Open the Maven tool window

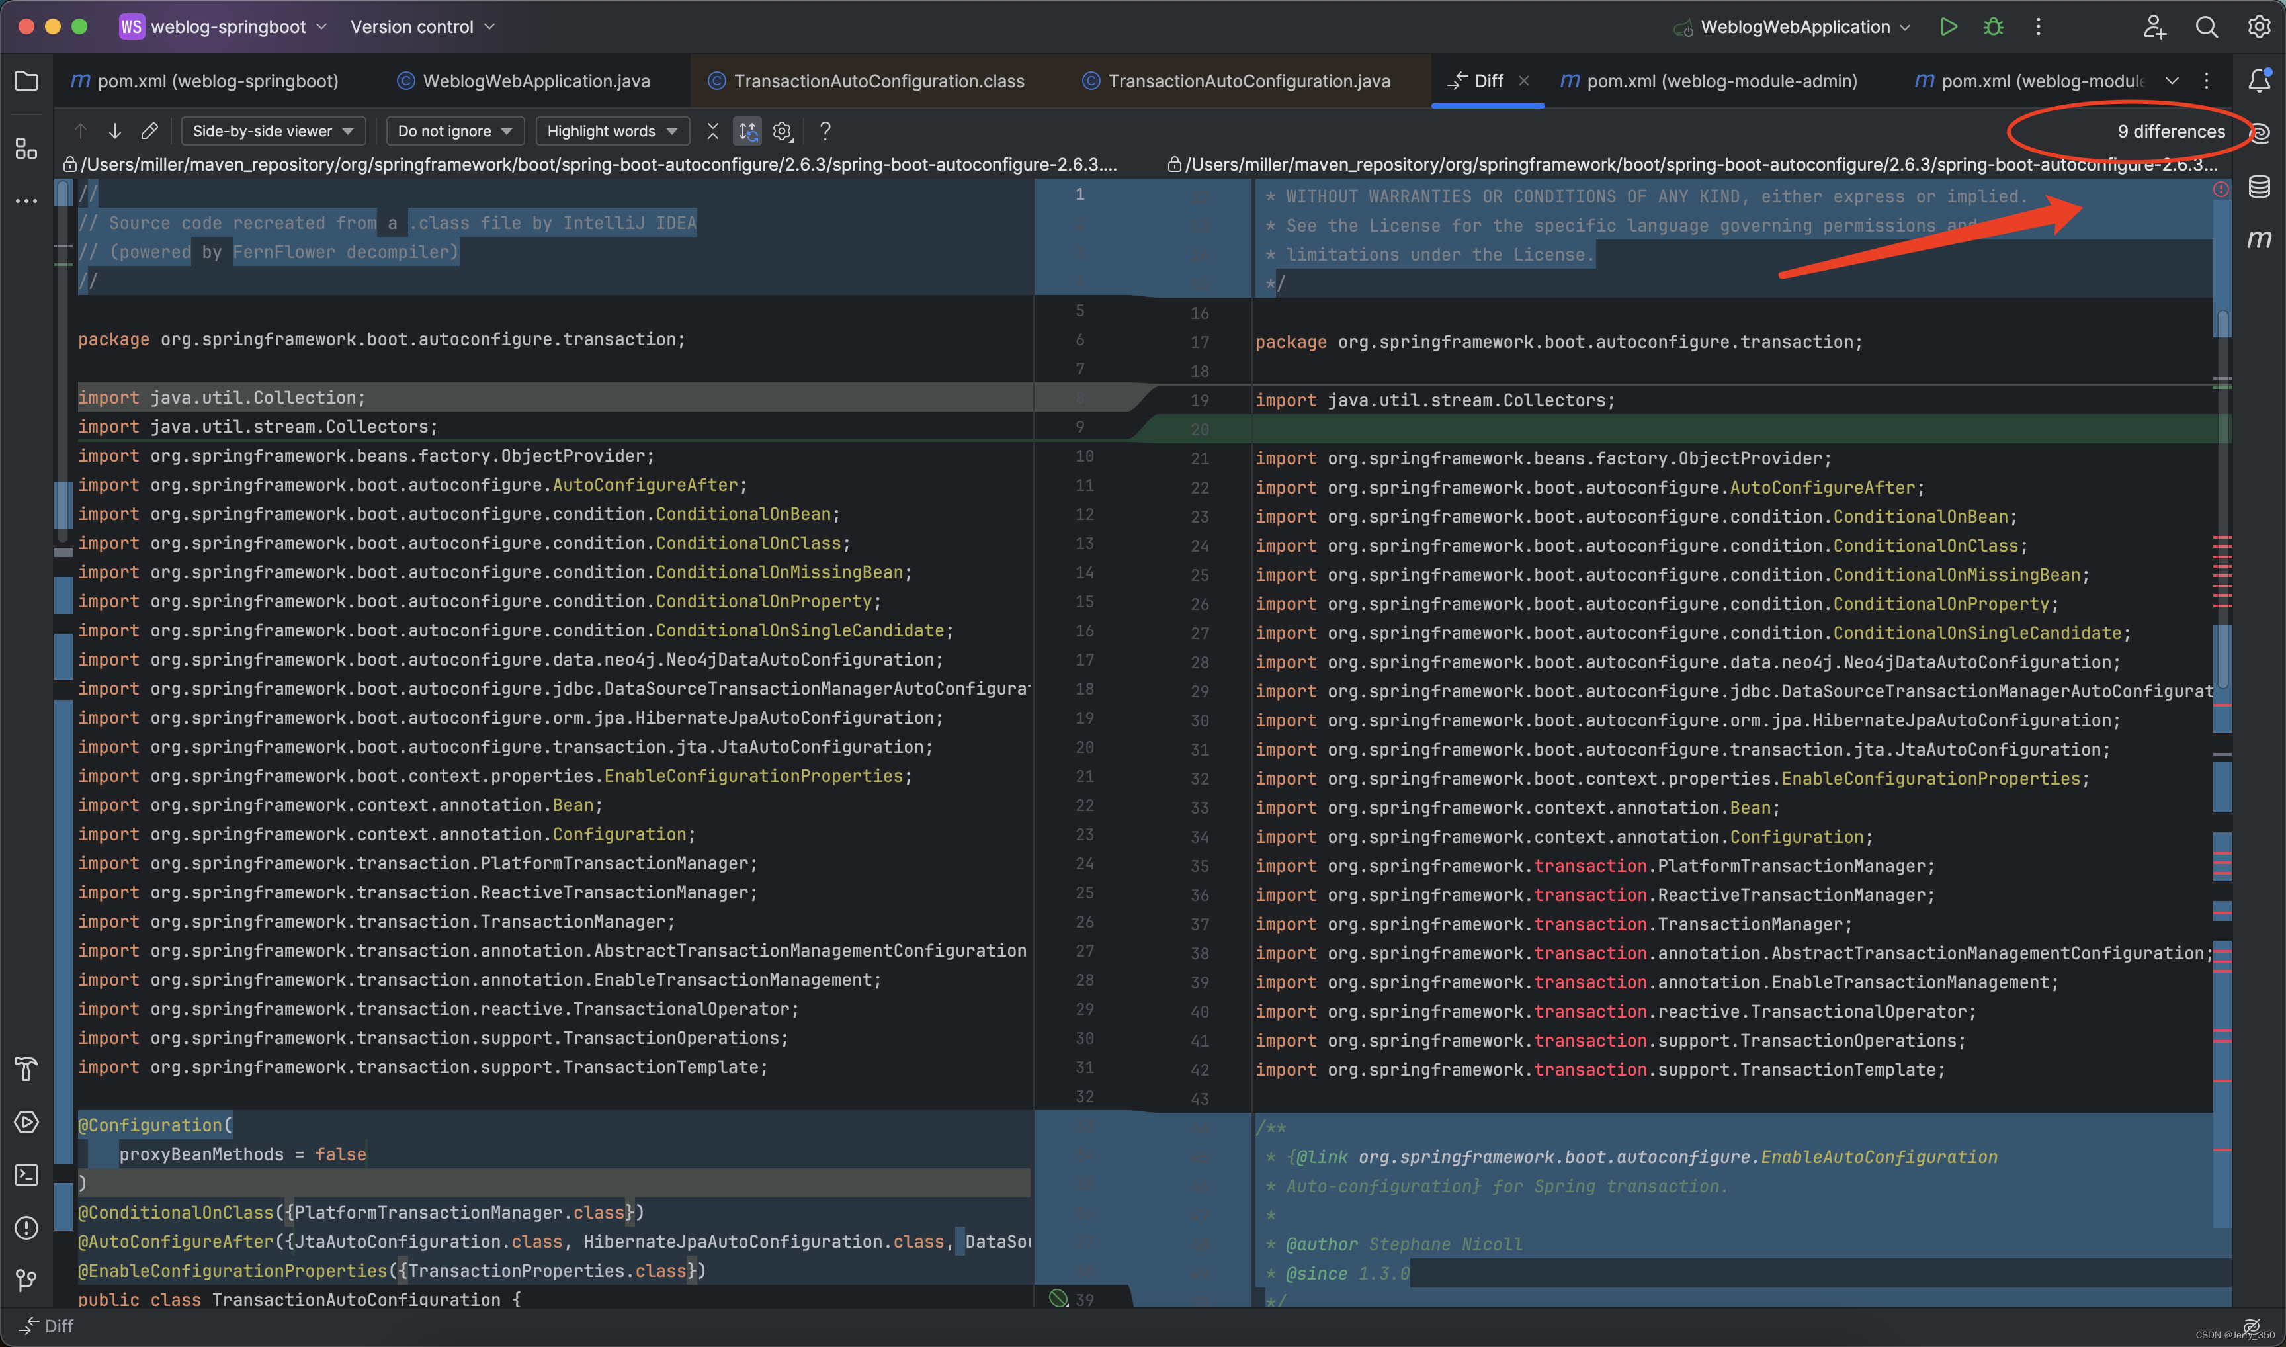(2259, 239)
